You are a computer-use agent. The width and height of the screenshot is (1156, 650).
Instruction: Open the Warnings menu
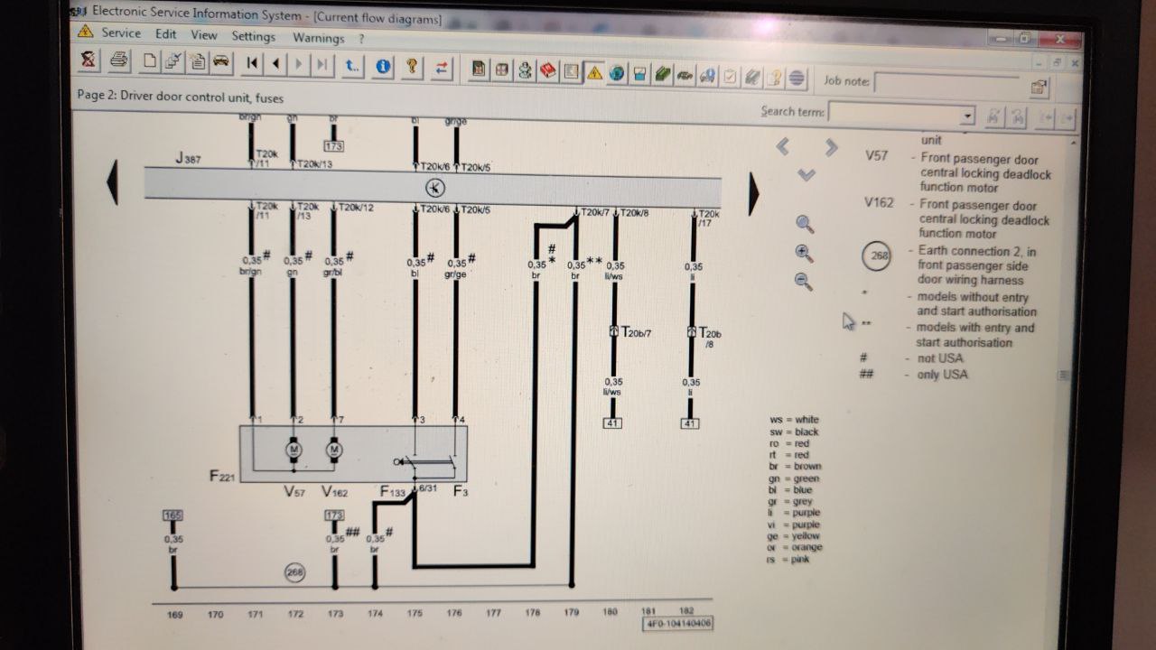click(318, 38)
